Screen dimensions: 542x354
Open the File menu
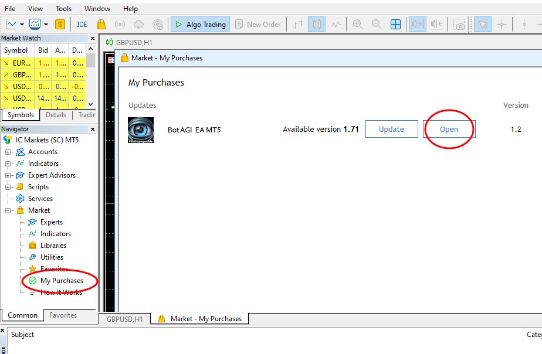coord(10,9)
